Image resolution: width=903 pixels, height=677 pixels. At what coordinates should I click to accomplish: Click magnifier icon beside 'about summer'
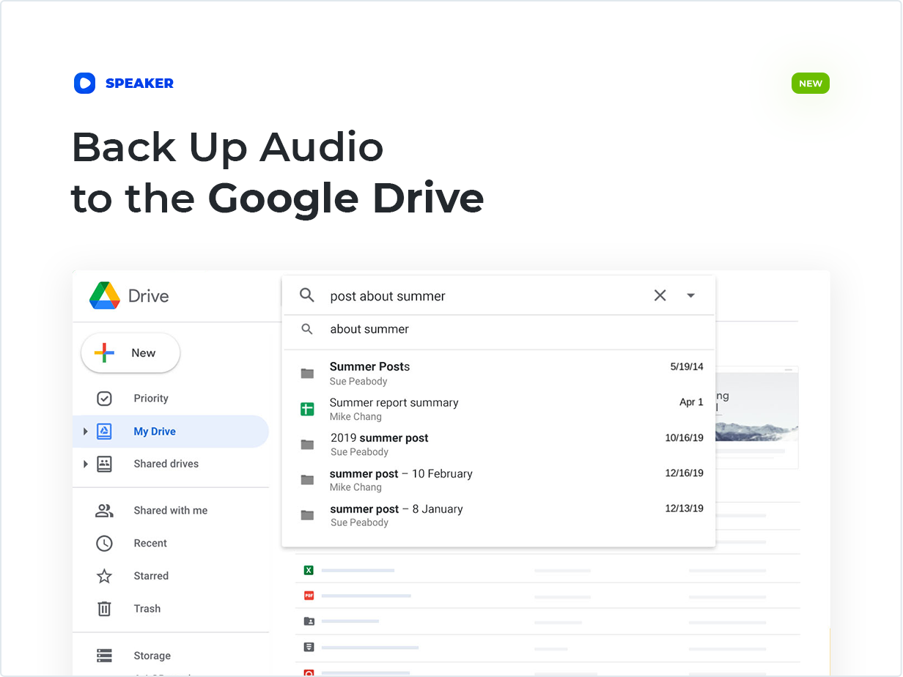[307, 329]
